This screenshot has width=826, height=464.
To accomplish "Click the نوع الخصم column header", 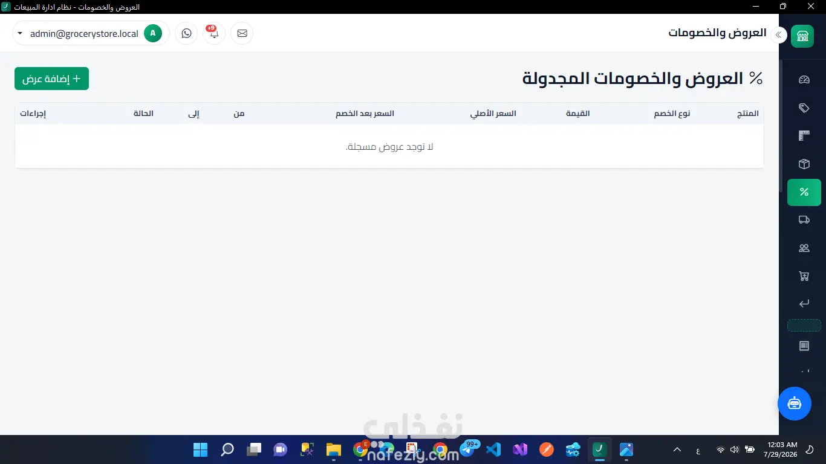I will click(x=672, y=114).
